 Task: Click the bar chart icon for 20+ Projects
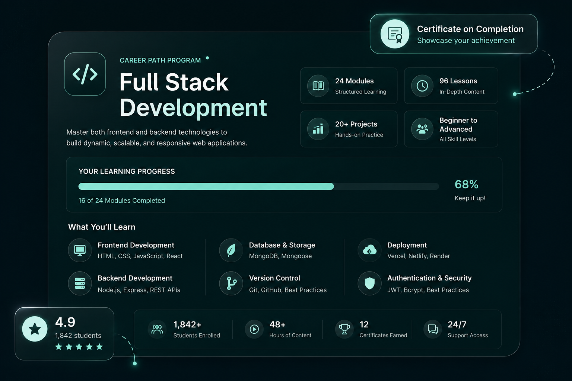click(x=318, y=129)
